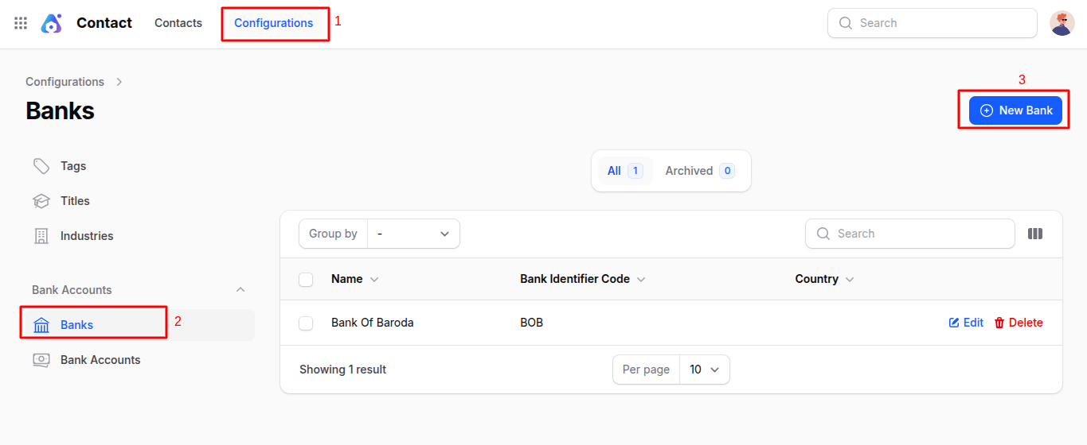Open the apps grid launcher icon

[x=21, y=23]
